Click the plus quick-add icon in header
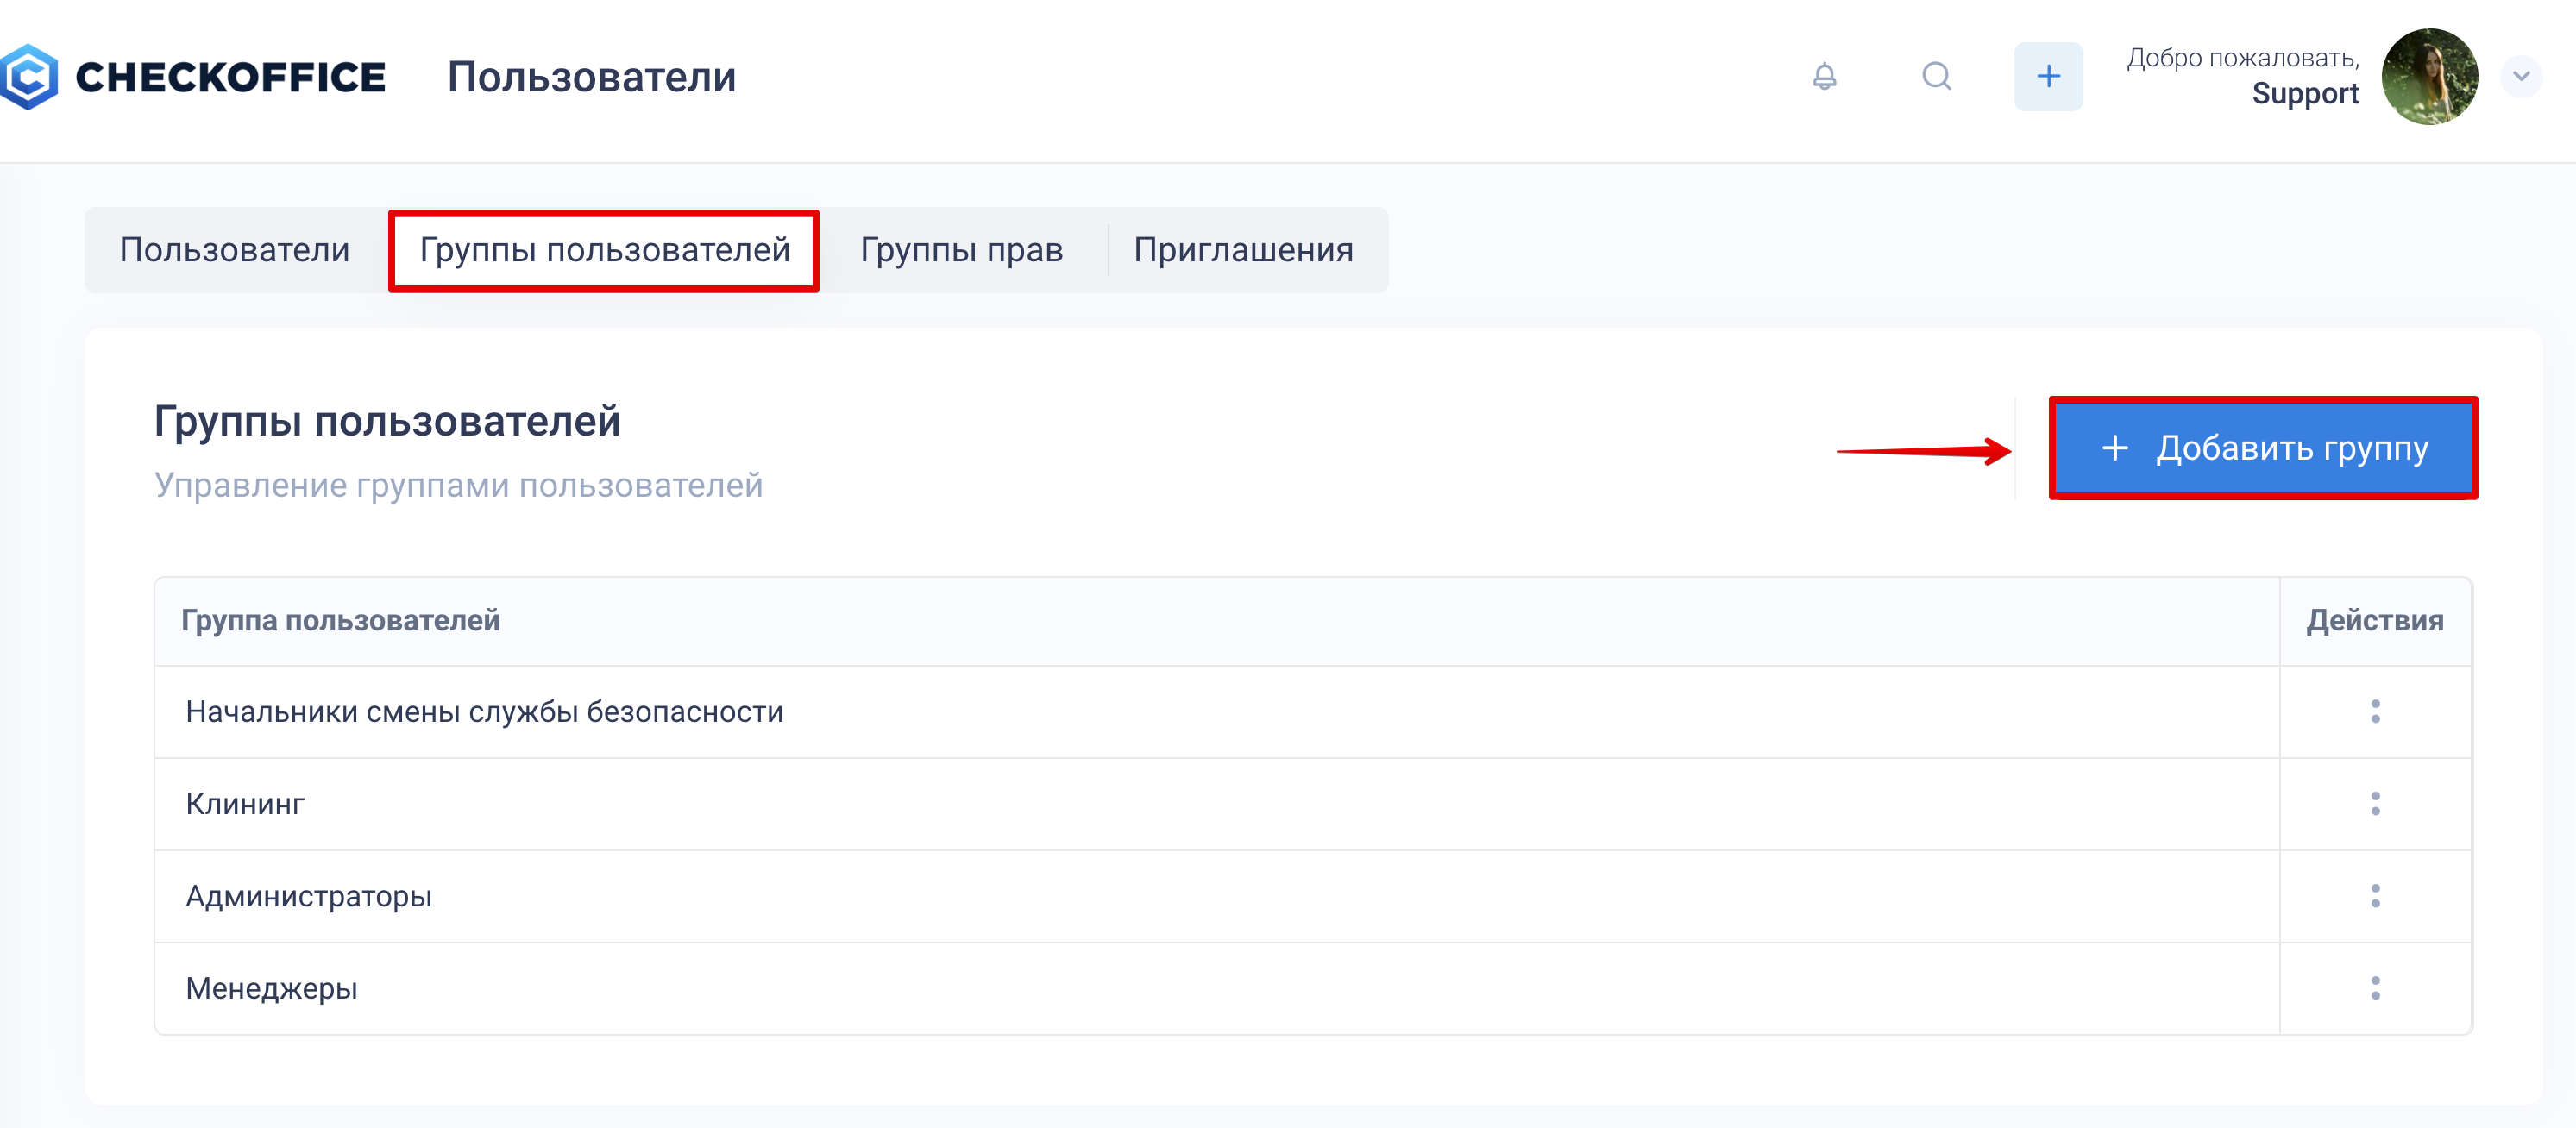The width and height of the screenshot is (2576, 1128). point(2048,77)
